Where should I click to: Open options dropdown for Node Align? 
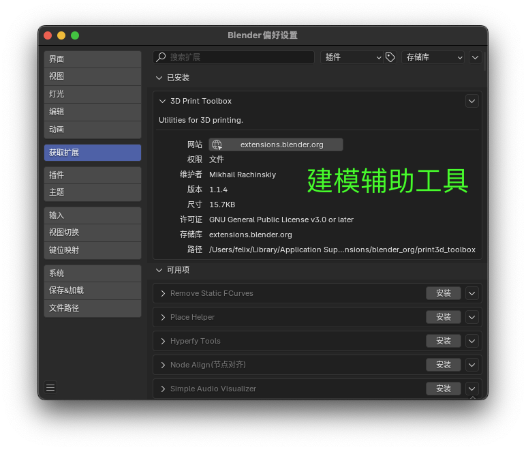click(471, 365)
